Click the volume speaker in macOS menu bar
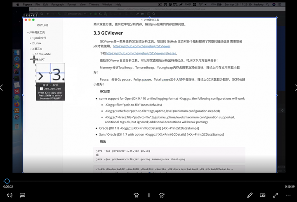297x202 pixels. point(206,5)
